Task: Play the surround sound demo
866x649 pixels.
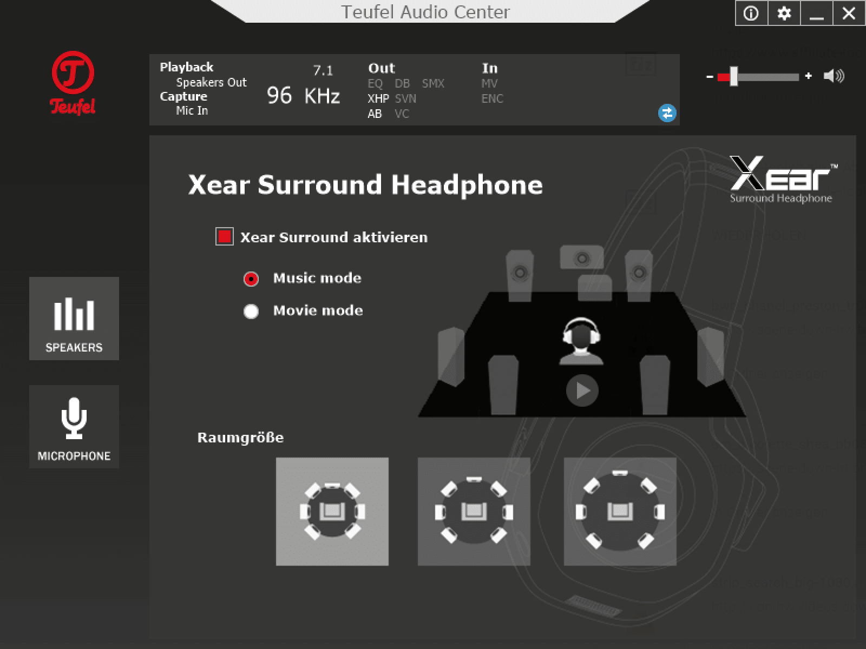Action: click(582, 390)
